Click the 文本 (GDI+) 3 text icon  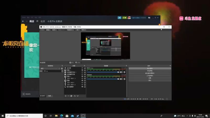(x=65, y=78)
